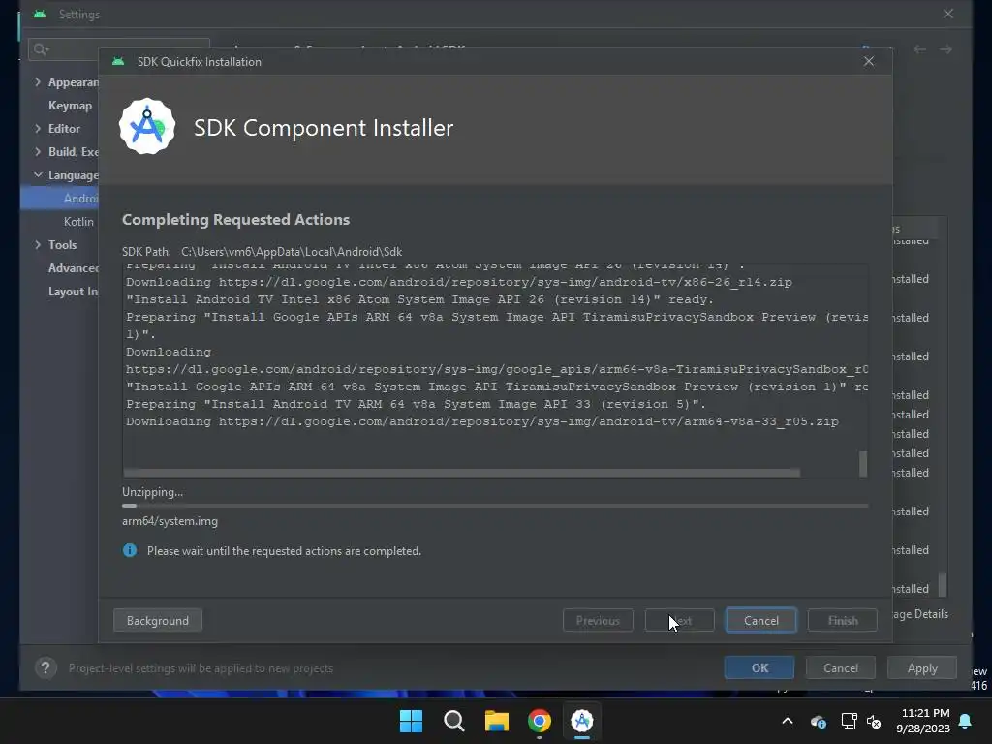The width and height of the screenshot is (992, 744).
Task: Click the disabled Previous button
Action: point(598,621)
